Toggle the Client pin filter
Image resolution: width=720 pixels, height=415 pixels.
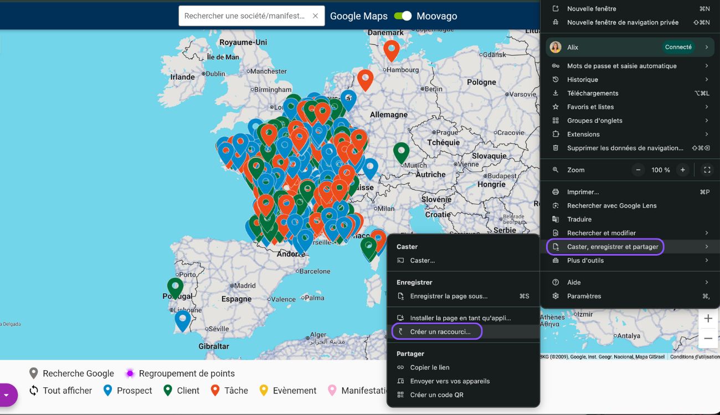[x=181, y=391]
